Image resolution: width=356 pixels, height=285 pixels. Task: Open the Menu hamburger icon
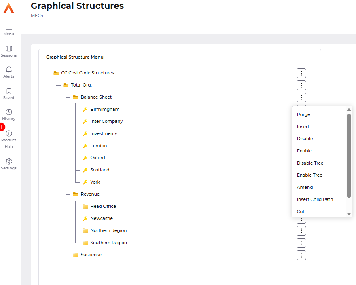[x=9, y=27]
